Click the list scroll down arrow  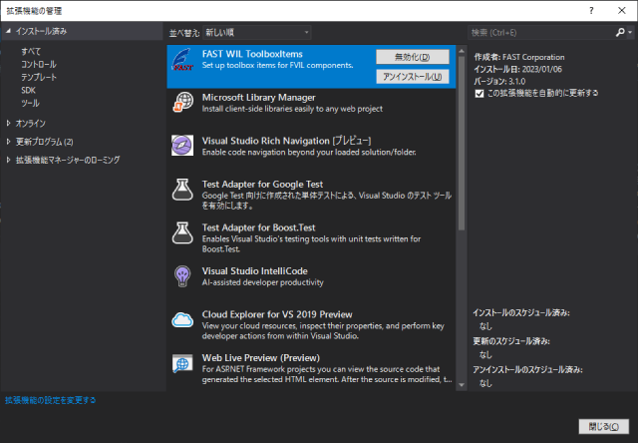point(462,385)
